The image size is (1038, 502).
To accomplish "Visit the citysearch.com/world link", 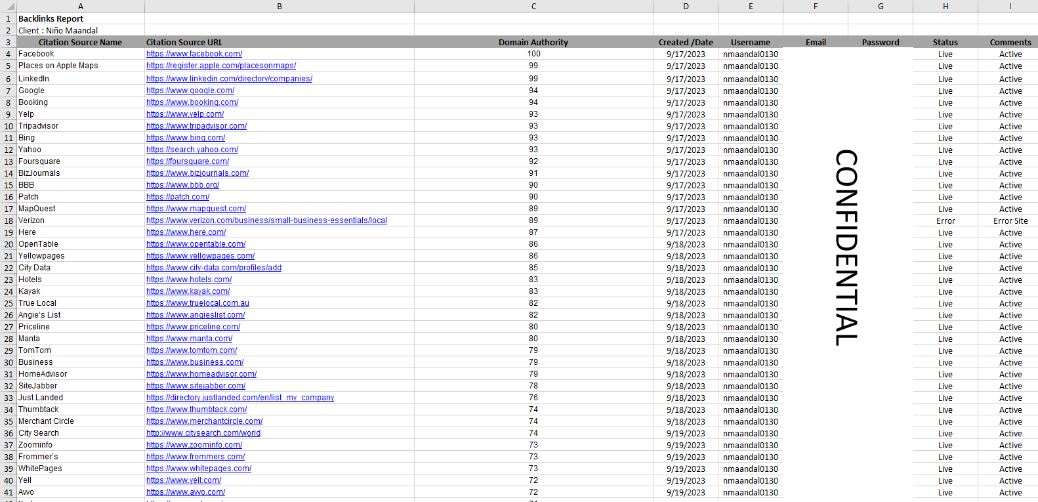I will click(x=203, y=433).
